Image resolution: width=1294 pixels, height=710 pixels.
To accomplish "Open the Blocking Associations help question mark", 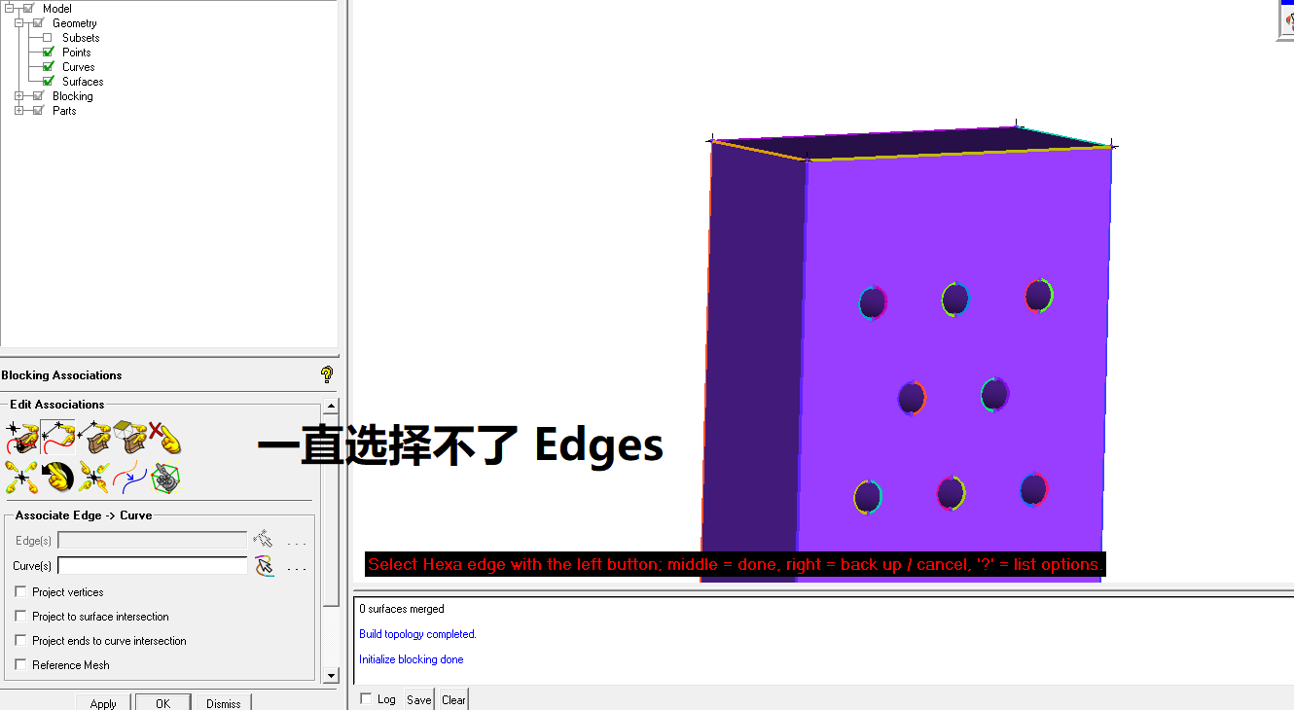I will coord(327,374).
